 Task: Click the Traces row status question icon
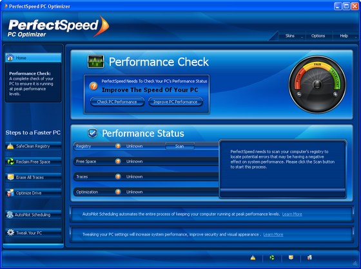coord(118,176)
